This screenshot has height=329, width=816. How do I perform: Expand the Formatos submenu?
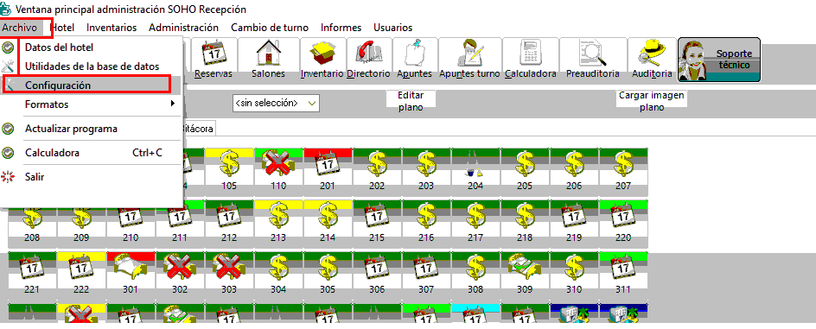[x=92, y=104]
